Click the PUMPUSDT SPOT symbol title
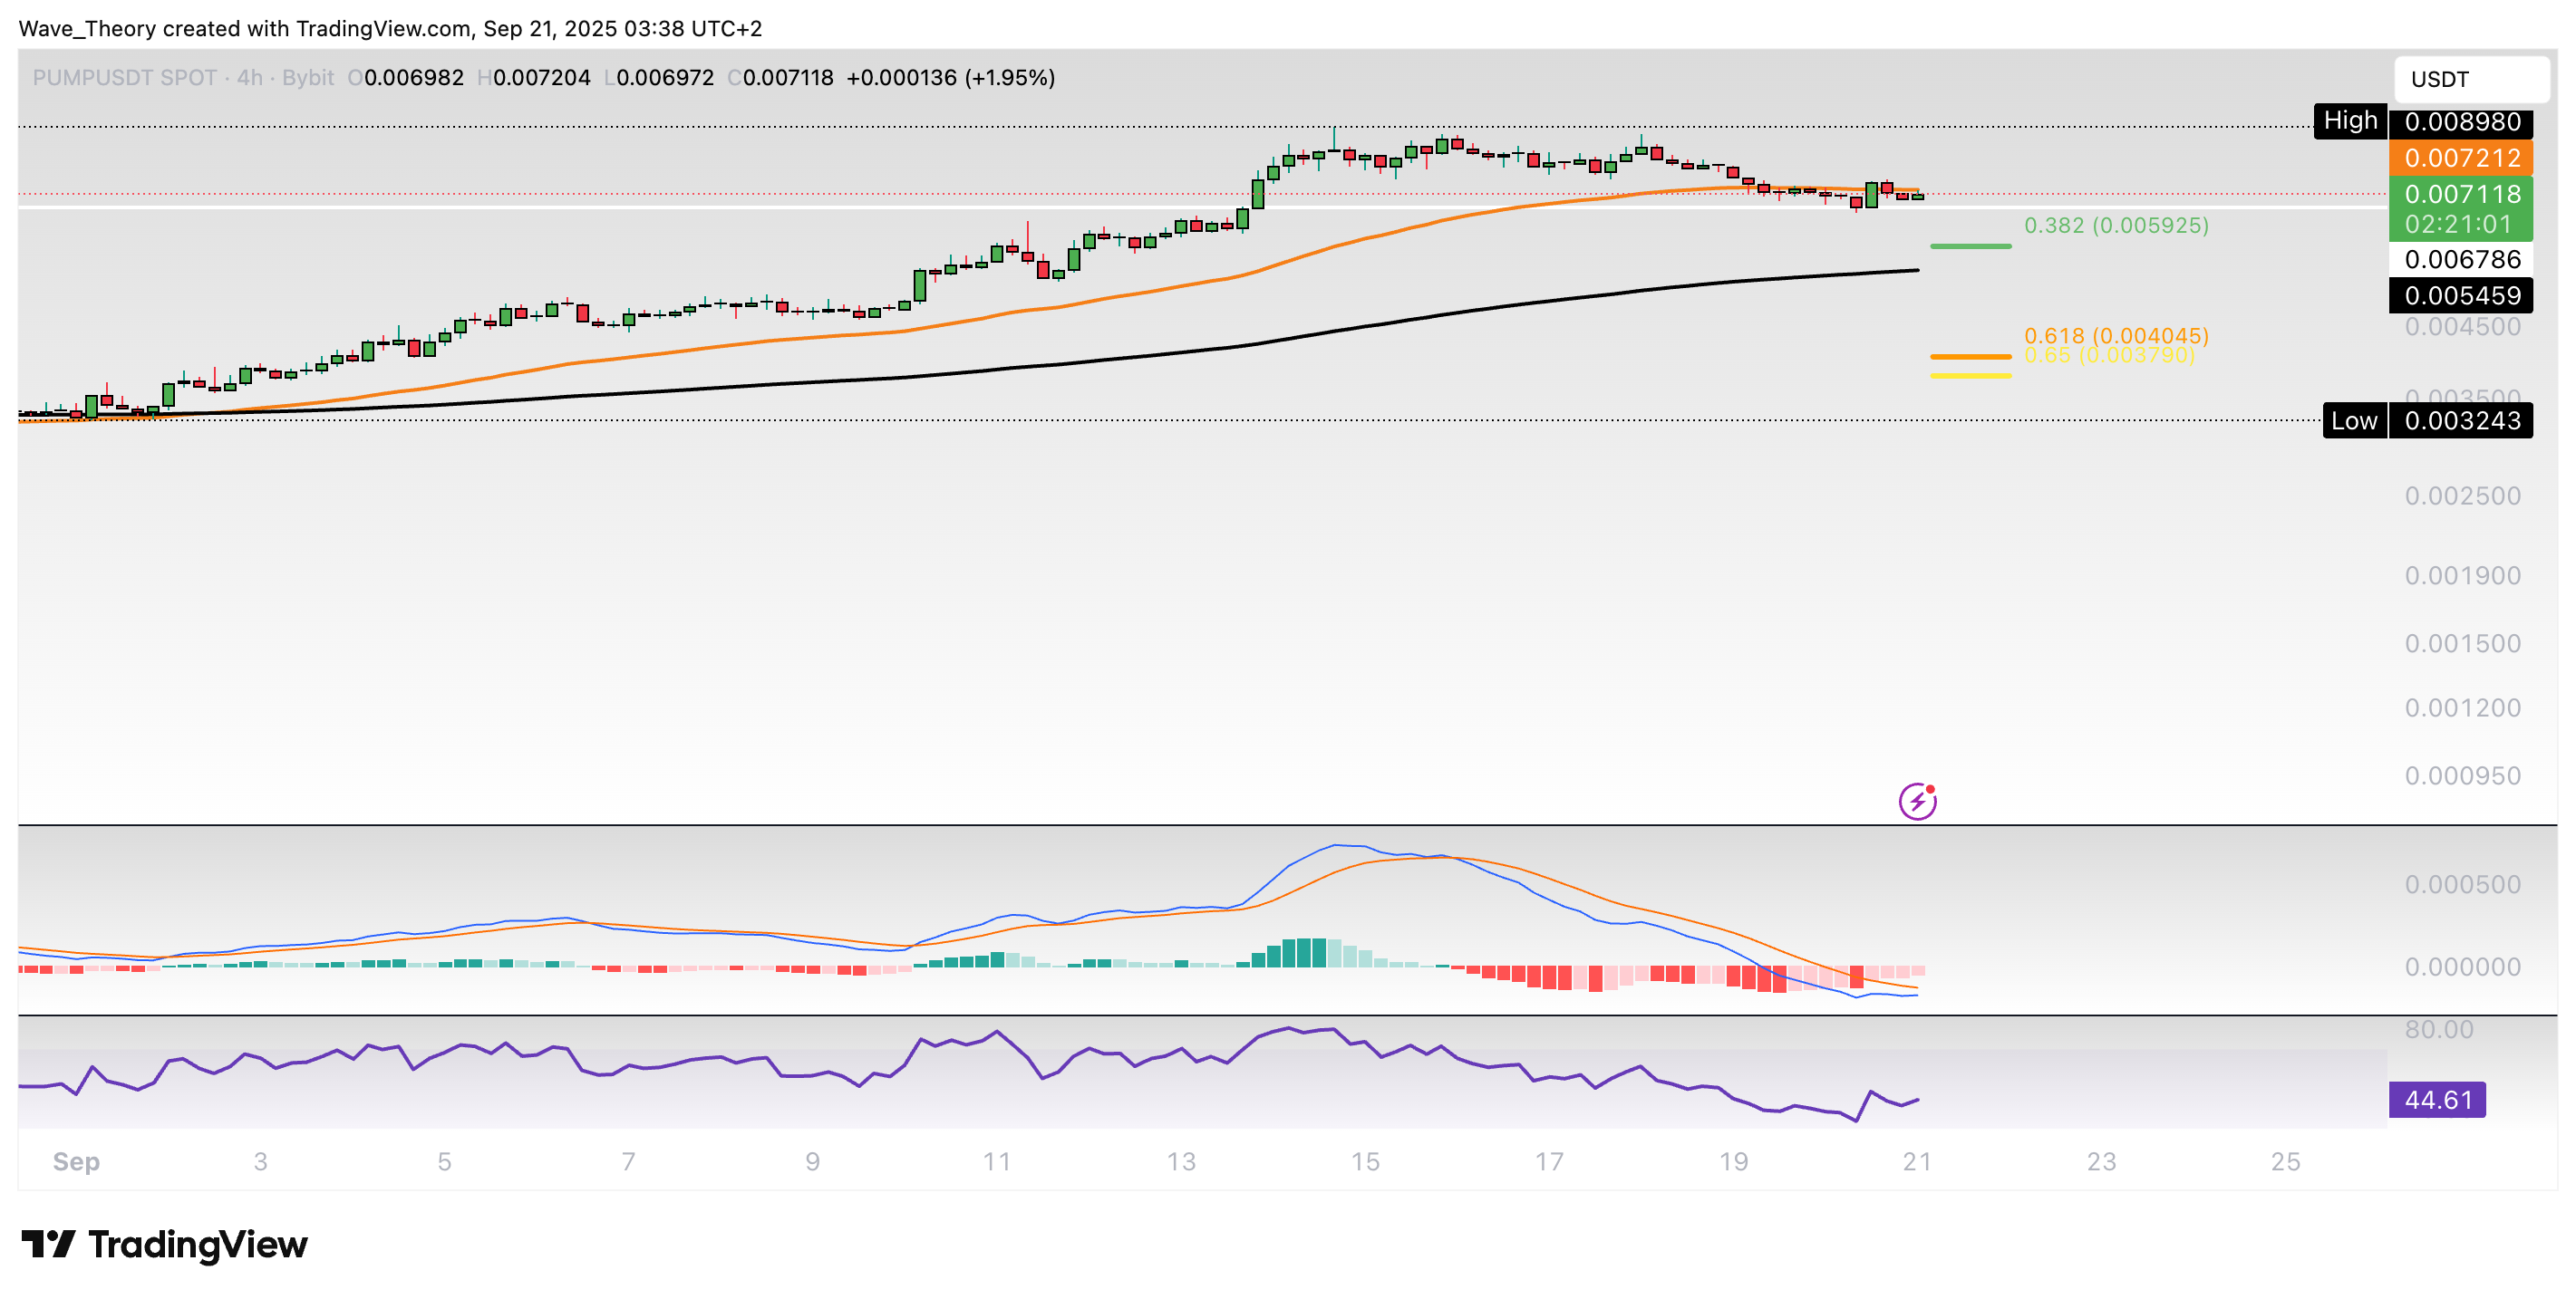This screenshot has width=2576, height=1299. click(124, 78)
